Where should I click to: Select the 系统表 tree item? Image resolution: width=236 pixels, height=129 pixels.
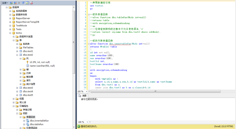(26, 44)
